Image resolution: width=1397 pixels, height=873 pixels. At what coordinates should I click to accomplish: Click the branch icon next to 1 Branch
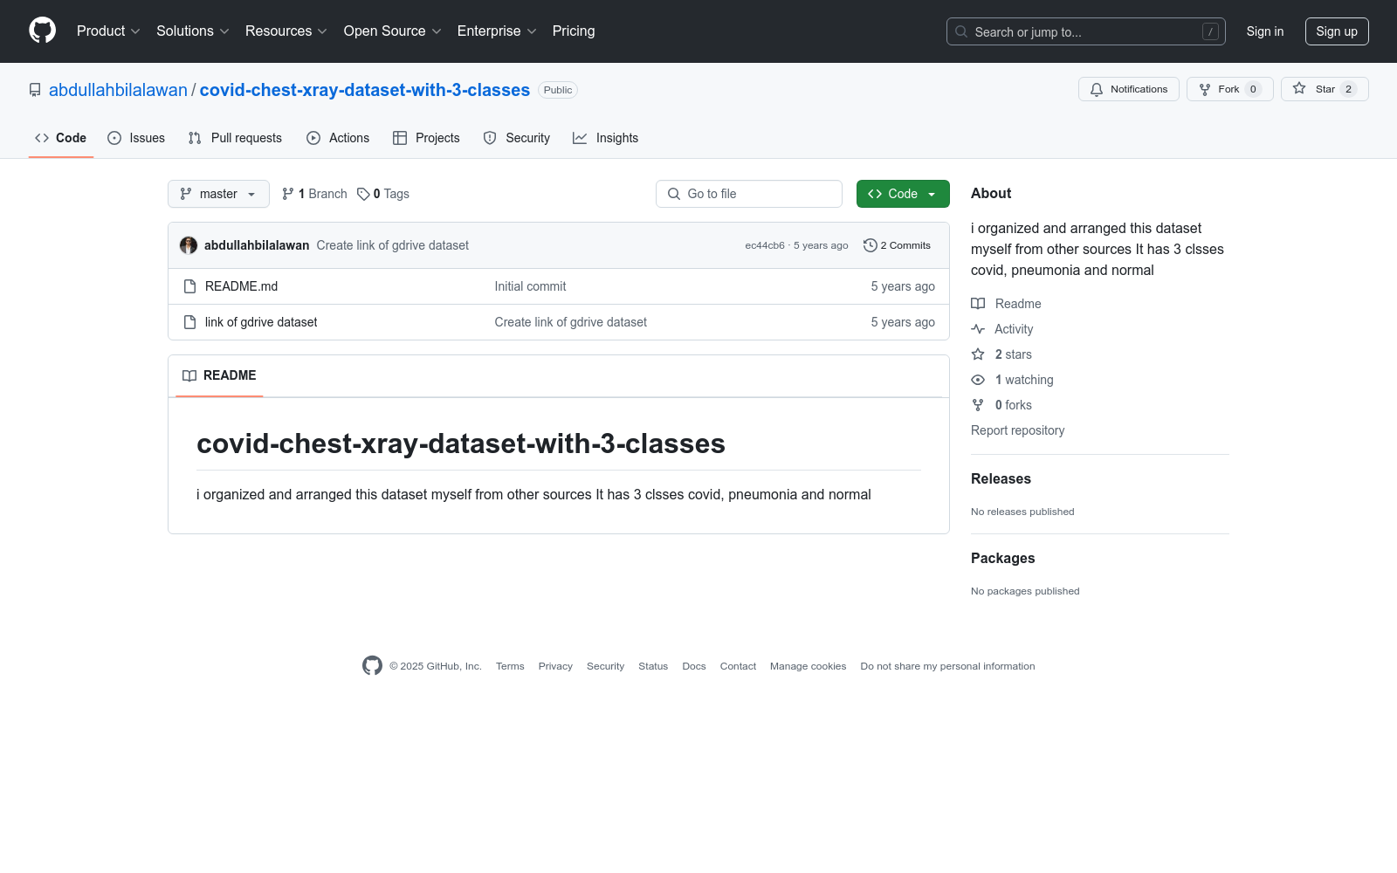[288, 194]
